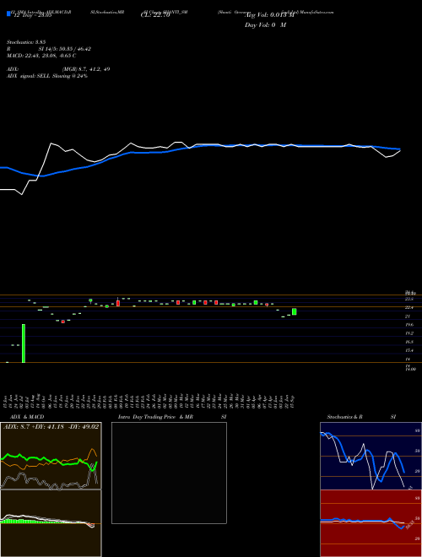Click 'ADX: 8.7 +DY: 41.18 -DY: 49.02' header
Image resolution: width=422 pixels, height=557 pixels.
(51, 427)
